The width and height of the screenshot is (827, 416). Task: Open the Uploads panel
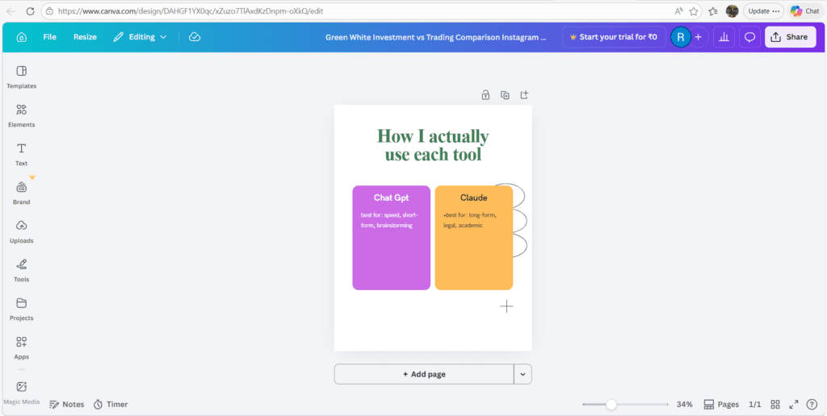(x=21, y=232)
